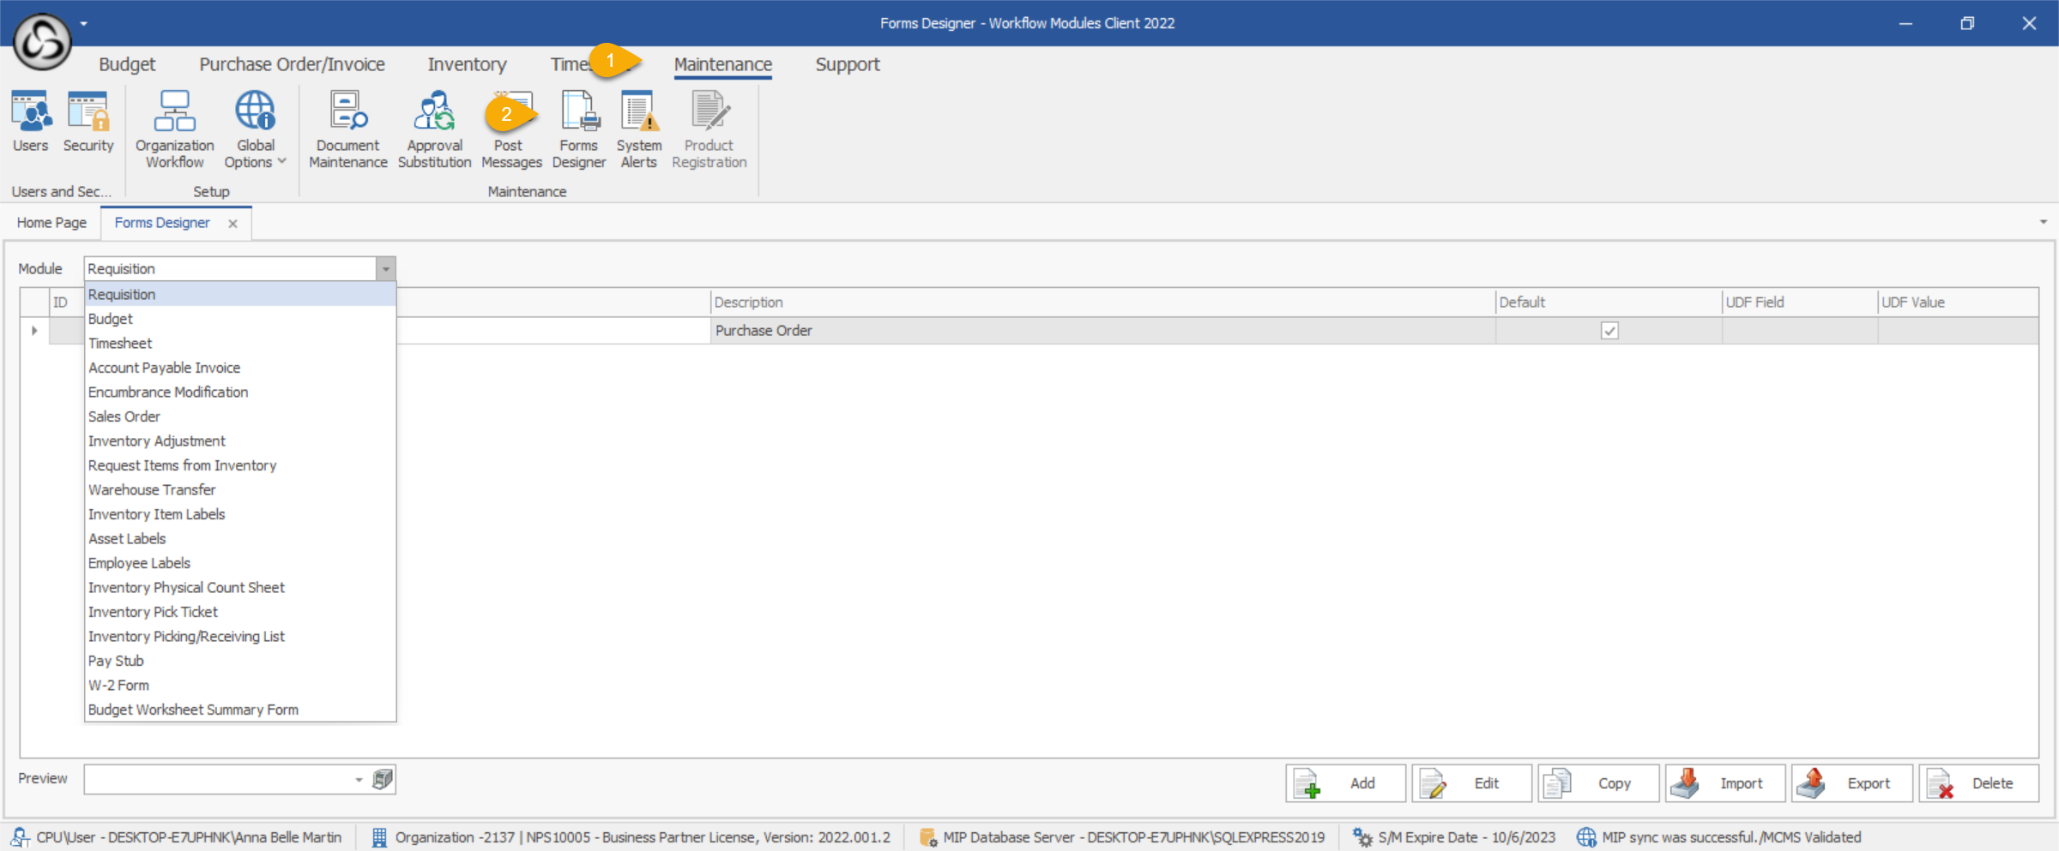This screenshot has width=2059, height=851.
Task: Close the Forms Designer tab
Action: coord(232,224)
